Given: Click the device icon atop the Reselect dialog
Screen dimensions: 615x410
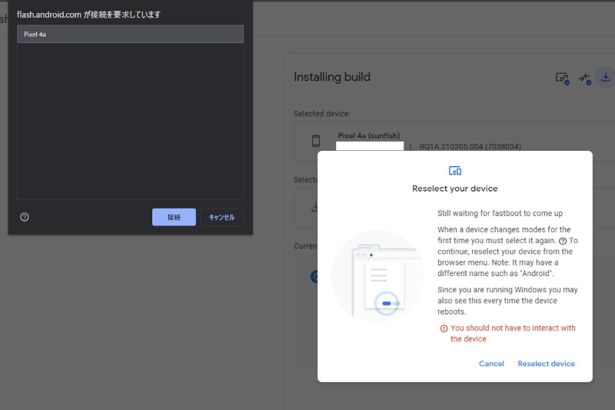Looking at the screenshot, I should 455,171.
